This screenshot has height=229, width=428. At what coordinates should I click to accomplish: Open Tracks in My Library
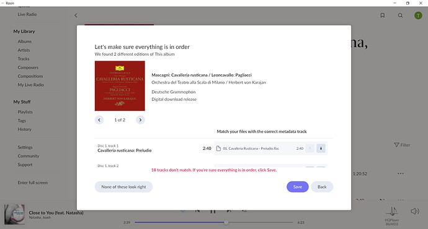(x=24, y=59)
